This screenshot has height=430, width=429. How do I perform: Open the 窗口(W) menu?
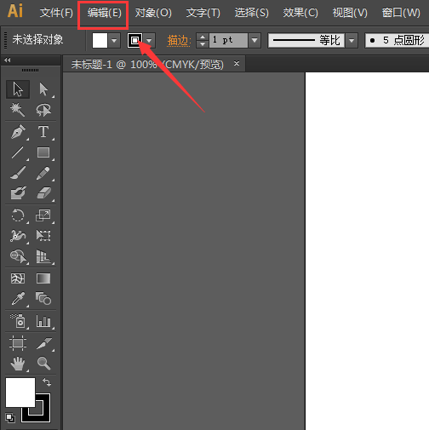(x=401, y=13)
